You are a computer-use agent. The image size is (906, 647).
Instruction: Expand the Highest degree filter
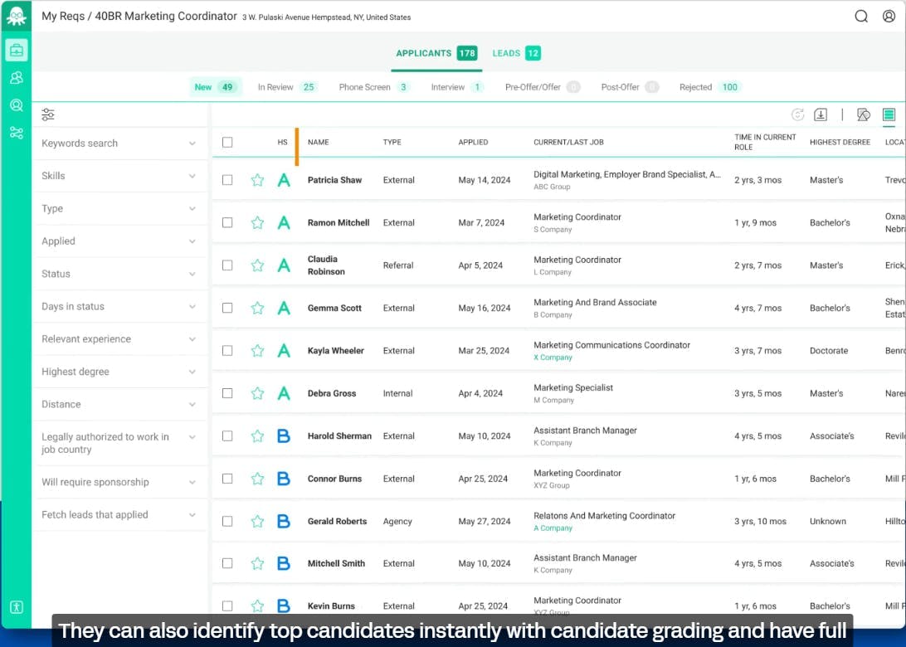(x=119, y=372)
